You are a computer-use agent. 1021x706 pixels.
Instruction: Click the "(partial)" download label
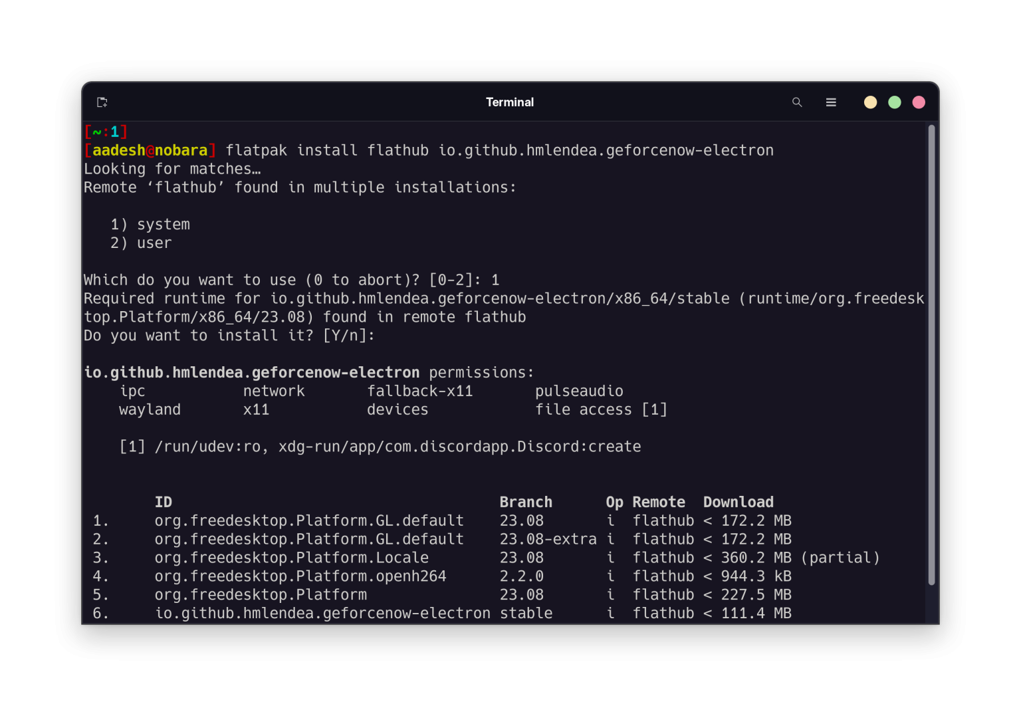[841, 558]
